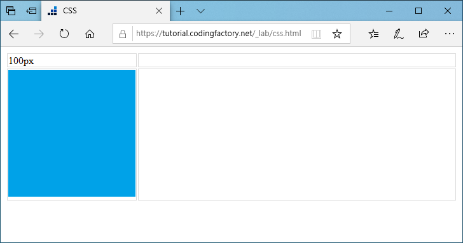Open the Favorites hub
The image size is (463, 243).
[x=373, y=34]
